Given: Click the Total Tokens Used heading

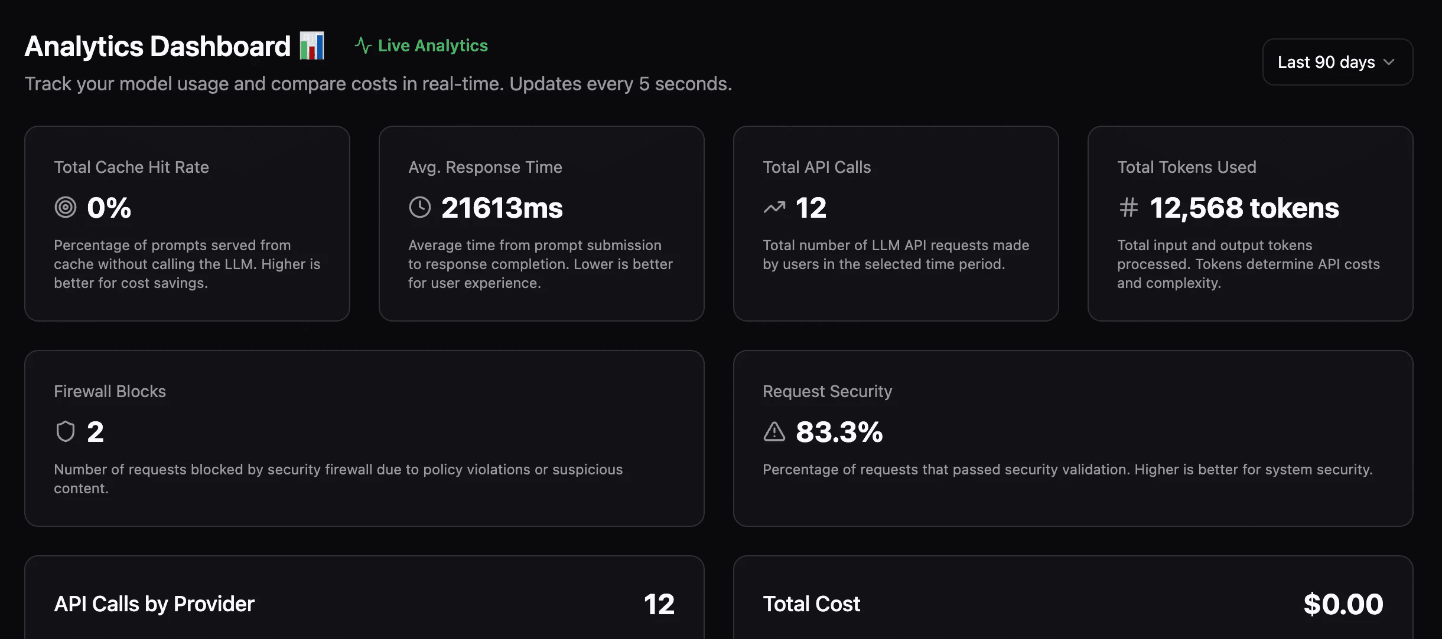Looking at the screenshot, I should 1186,167.
